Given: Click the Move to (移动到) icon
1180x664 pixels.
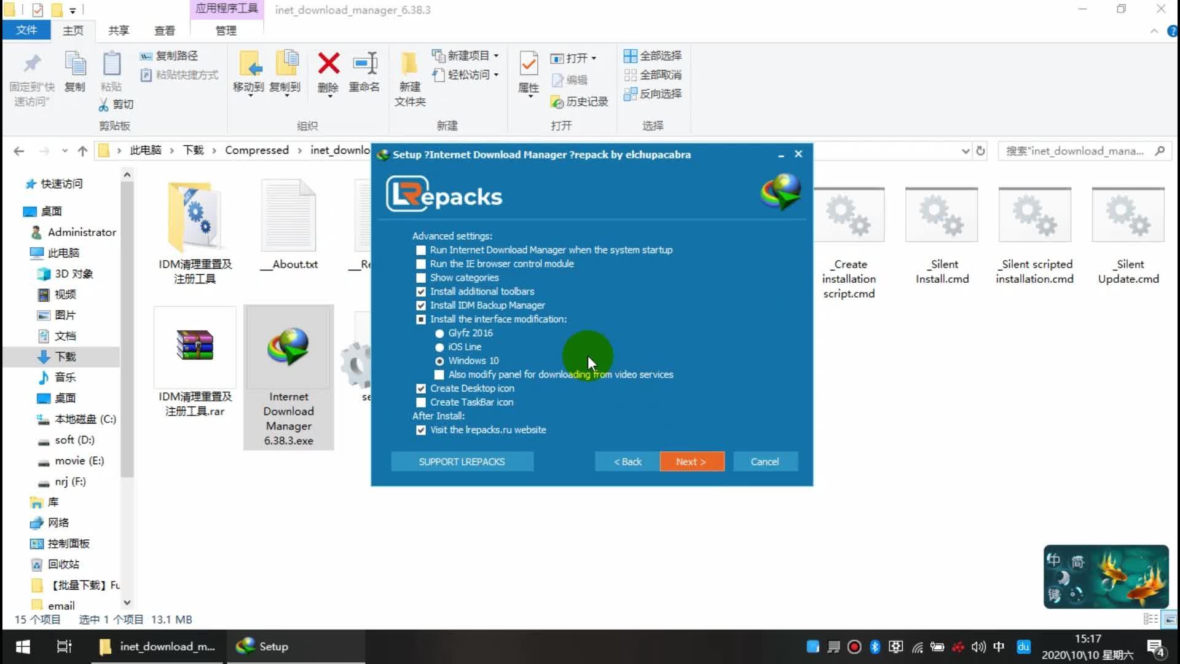Looking at the screenshot, I should pyautogui.click(x=250, y=64).
